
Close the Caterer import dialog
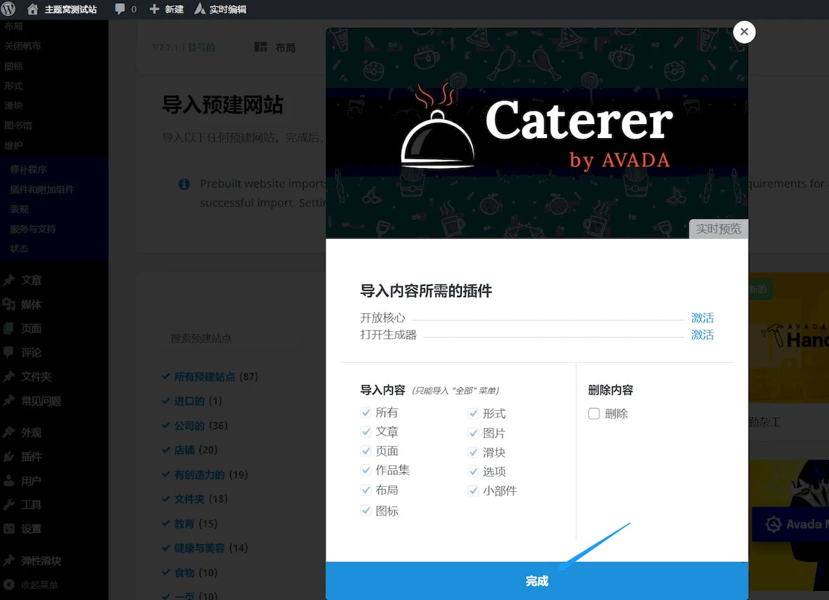click(x=744, y=31)
